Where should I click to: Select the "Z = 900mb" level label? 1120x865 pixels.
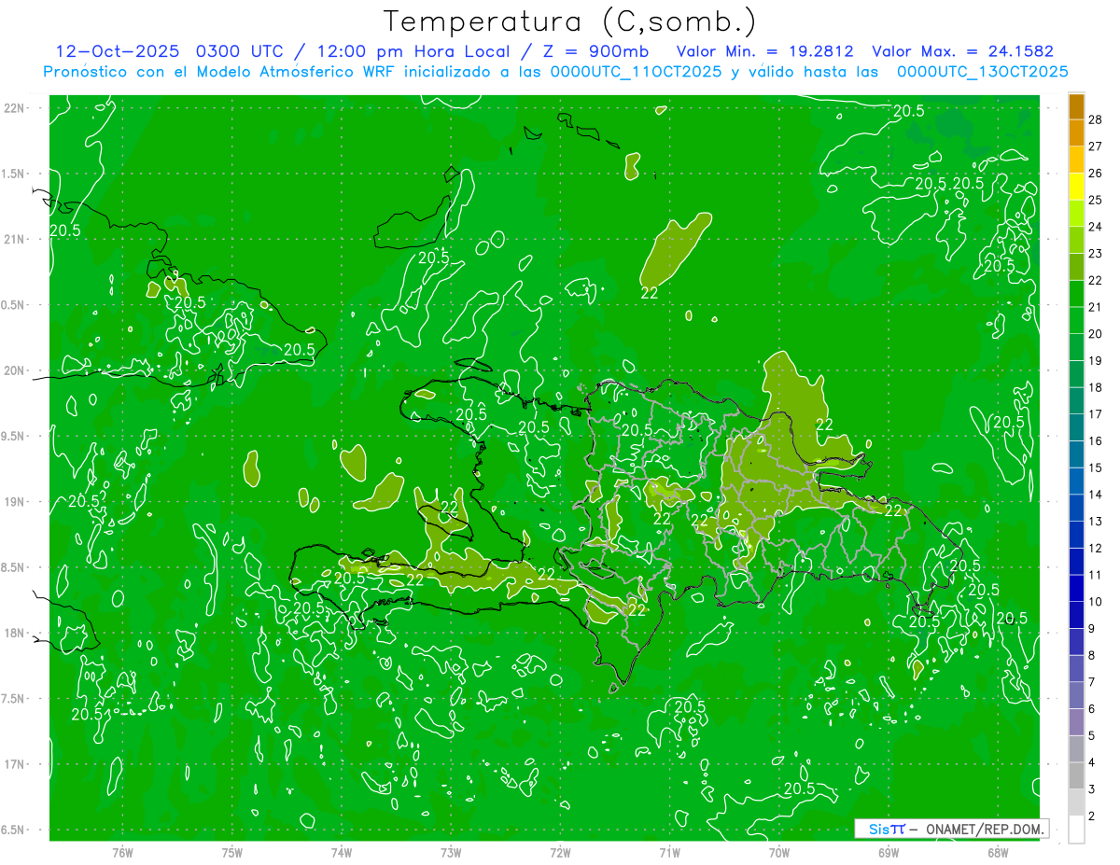coord(595,51)
